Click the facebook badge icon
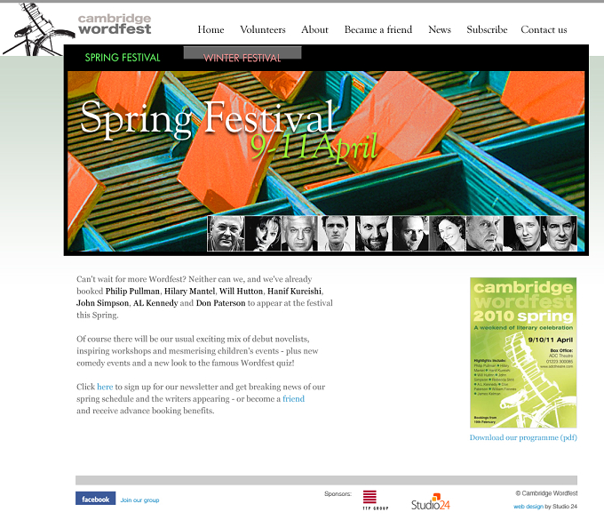The height and width of the screenshot is (520, 604). point(96,499)
